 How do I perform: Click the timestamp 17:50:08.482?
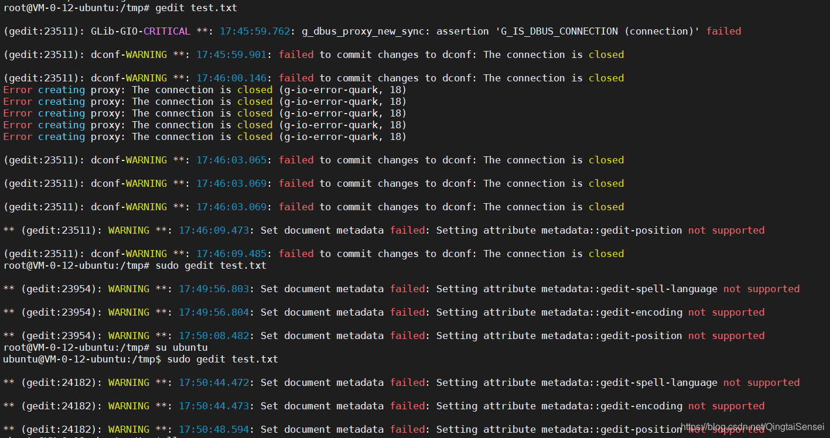pos(214,336)
